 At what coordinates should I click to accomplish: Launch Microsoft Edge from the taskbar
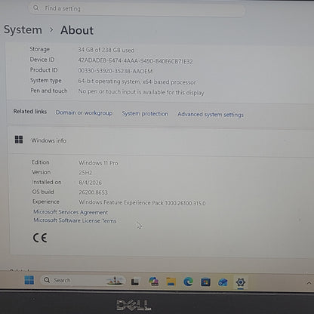[188, 282]
